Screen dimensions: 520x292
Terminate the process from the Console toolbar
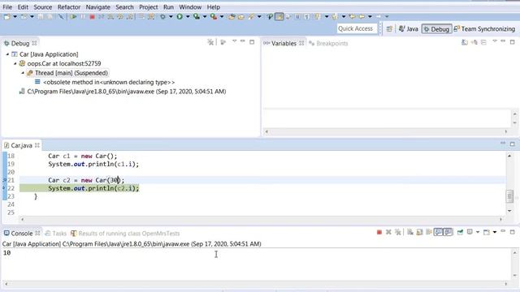coord(379,233)
